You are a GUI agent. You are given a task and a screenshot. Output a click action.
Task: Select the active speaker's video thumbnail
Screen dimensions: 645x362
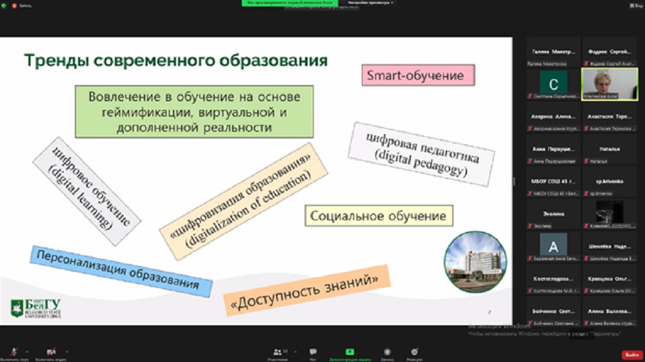610,83
